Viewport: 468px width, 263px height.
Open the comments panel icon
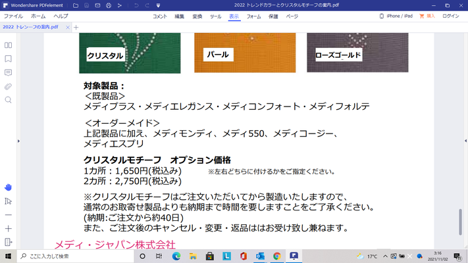click(x=8, y=72)
